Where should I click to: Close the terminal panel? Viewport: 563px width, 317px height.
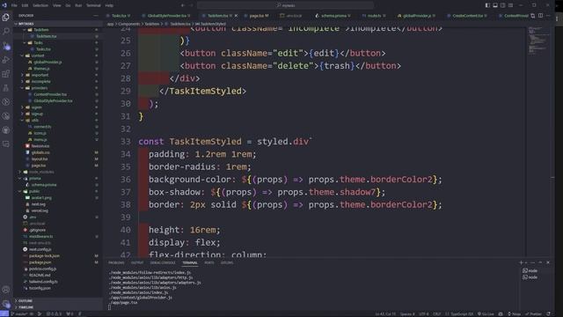pos(548,262)
